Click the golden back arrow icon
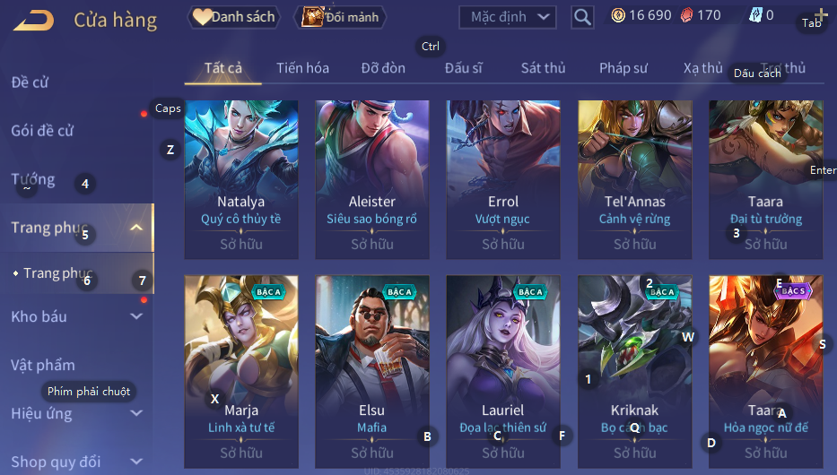 coord(33,21)
